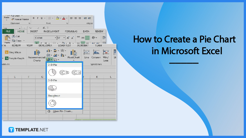Open the Fill Color dropdown arrow
Viewport: 246px width, 138px height.
60,18
